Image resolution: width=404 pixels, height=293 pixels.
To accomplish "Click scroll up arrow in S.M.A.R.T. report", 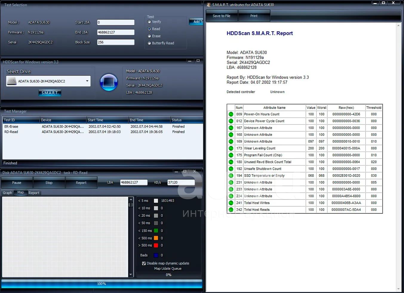I will click(398, 26).
